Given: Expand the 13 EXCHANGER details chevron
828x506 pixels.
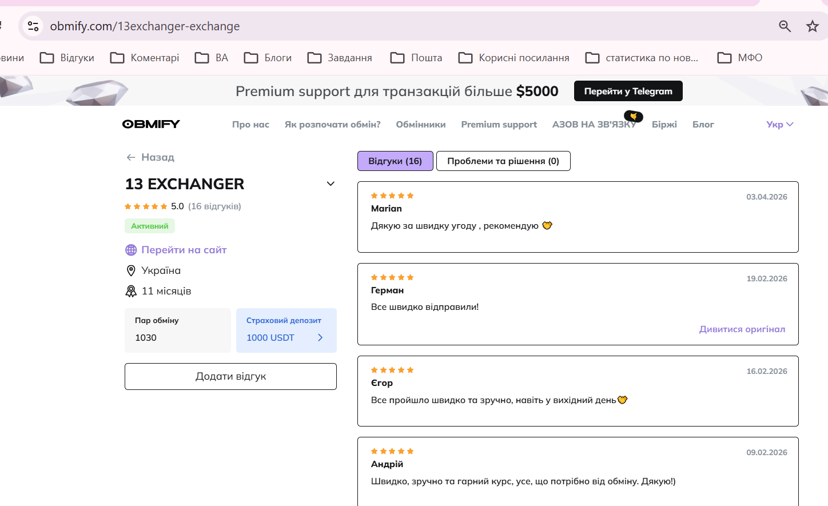Looking at the screenshot, I should coord(331,184).
